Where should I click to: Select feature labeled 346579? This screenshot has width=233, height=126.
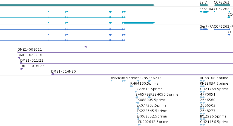(x=142, y=94)
